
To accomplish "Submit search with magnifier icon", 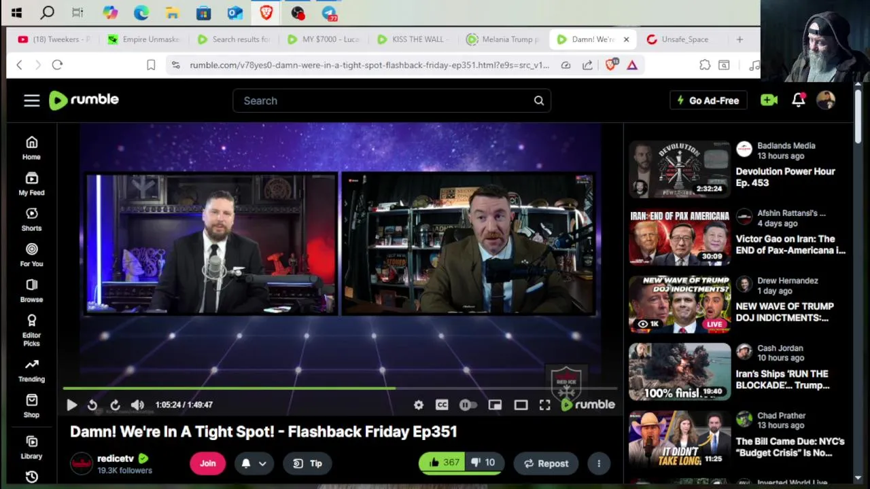I will [x=539, y=101].
